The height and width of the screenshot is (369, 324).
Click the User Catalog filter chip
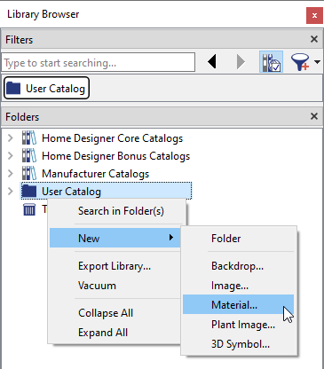pos(46,88)
